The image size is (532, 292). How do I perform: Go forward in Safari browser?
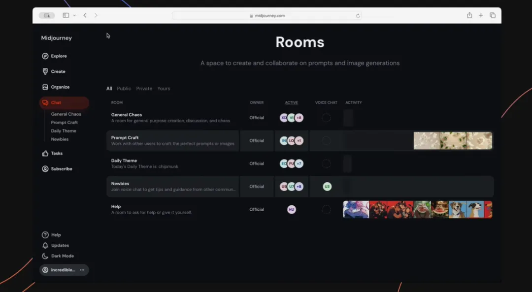[x=96, y=15]
